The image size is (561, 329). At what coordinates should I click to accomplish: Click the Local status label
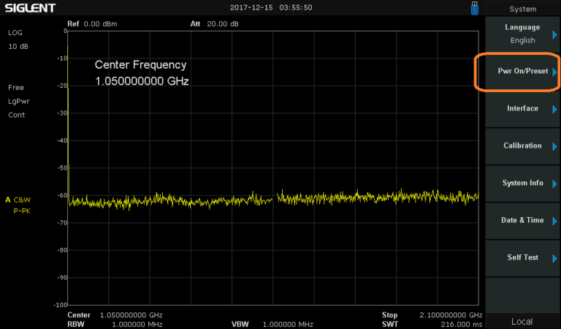(522, 322)
